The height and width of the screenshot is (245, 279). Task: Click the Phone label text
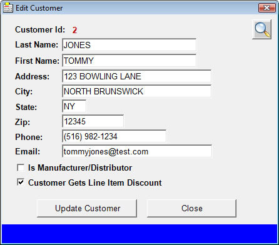point(29,137)
